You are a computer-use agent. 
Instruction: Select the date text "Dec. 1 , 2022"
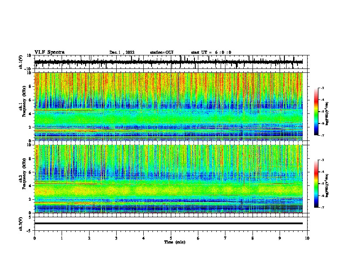[x=122, y=52]
